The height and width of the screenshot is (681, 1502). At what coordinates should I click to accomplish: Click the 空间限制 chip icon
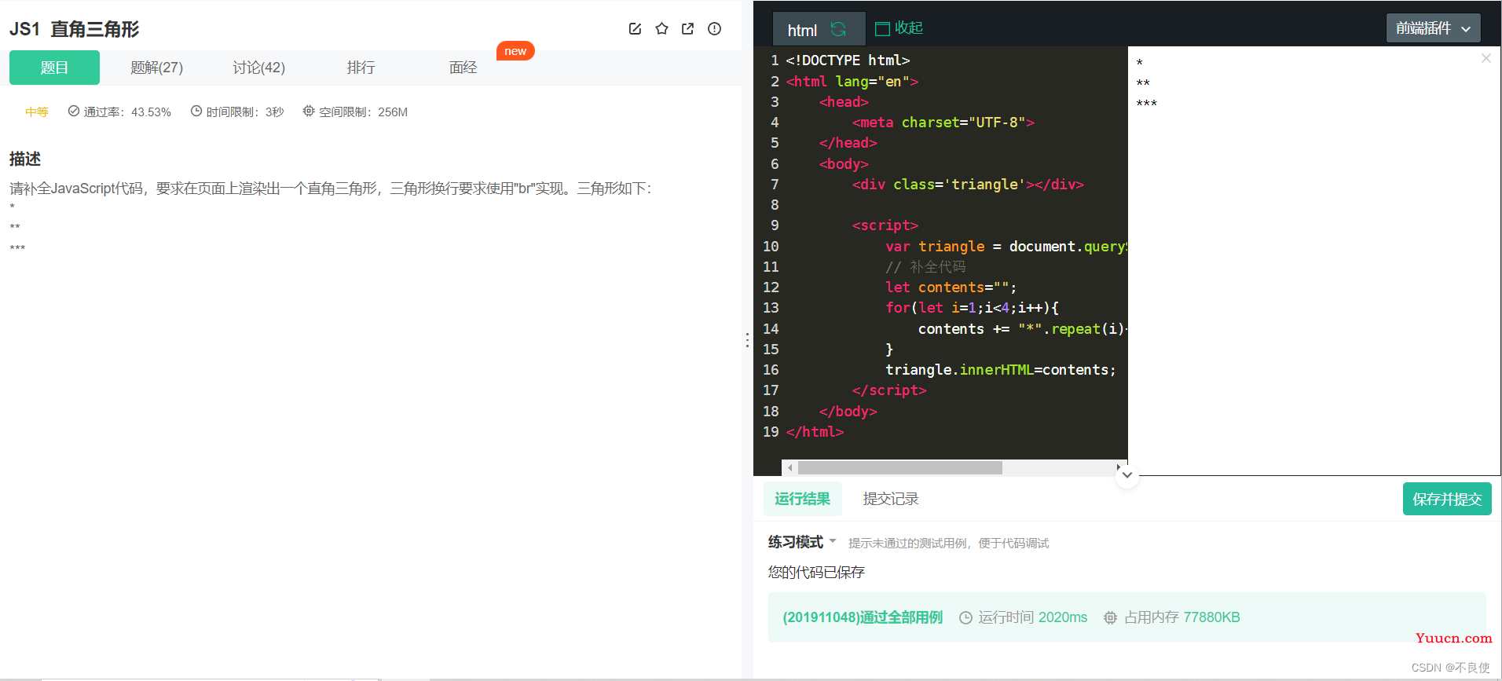[309, 111]
